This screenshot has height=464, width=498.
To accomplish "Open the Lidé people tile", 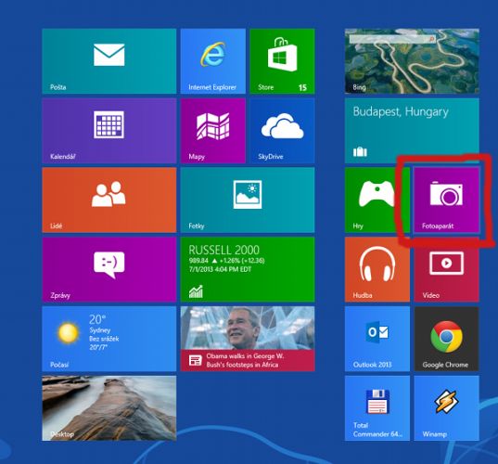I will tap(109, 200).
